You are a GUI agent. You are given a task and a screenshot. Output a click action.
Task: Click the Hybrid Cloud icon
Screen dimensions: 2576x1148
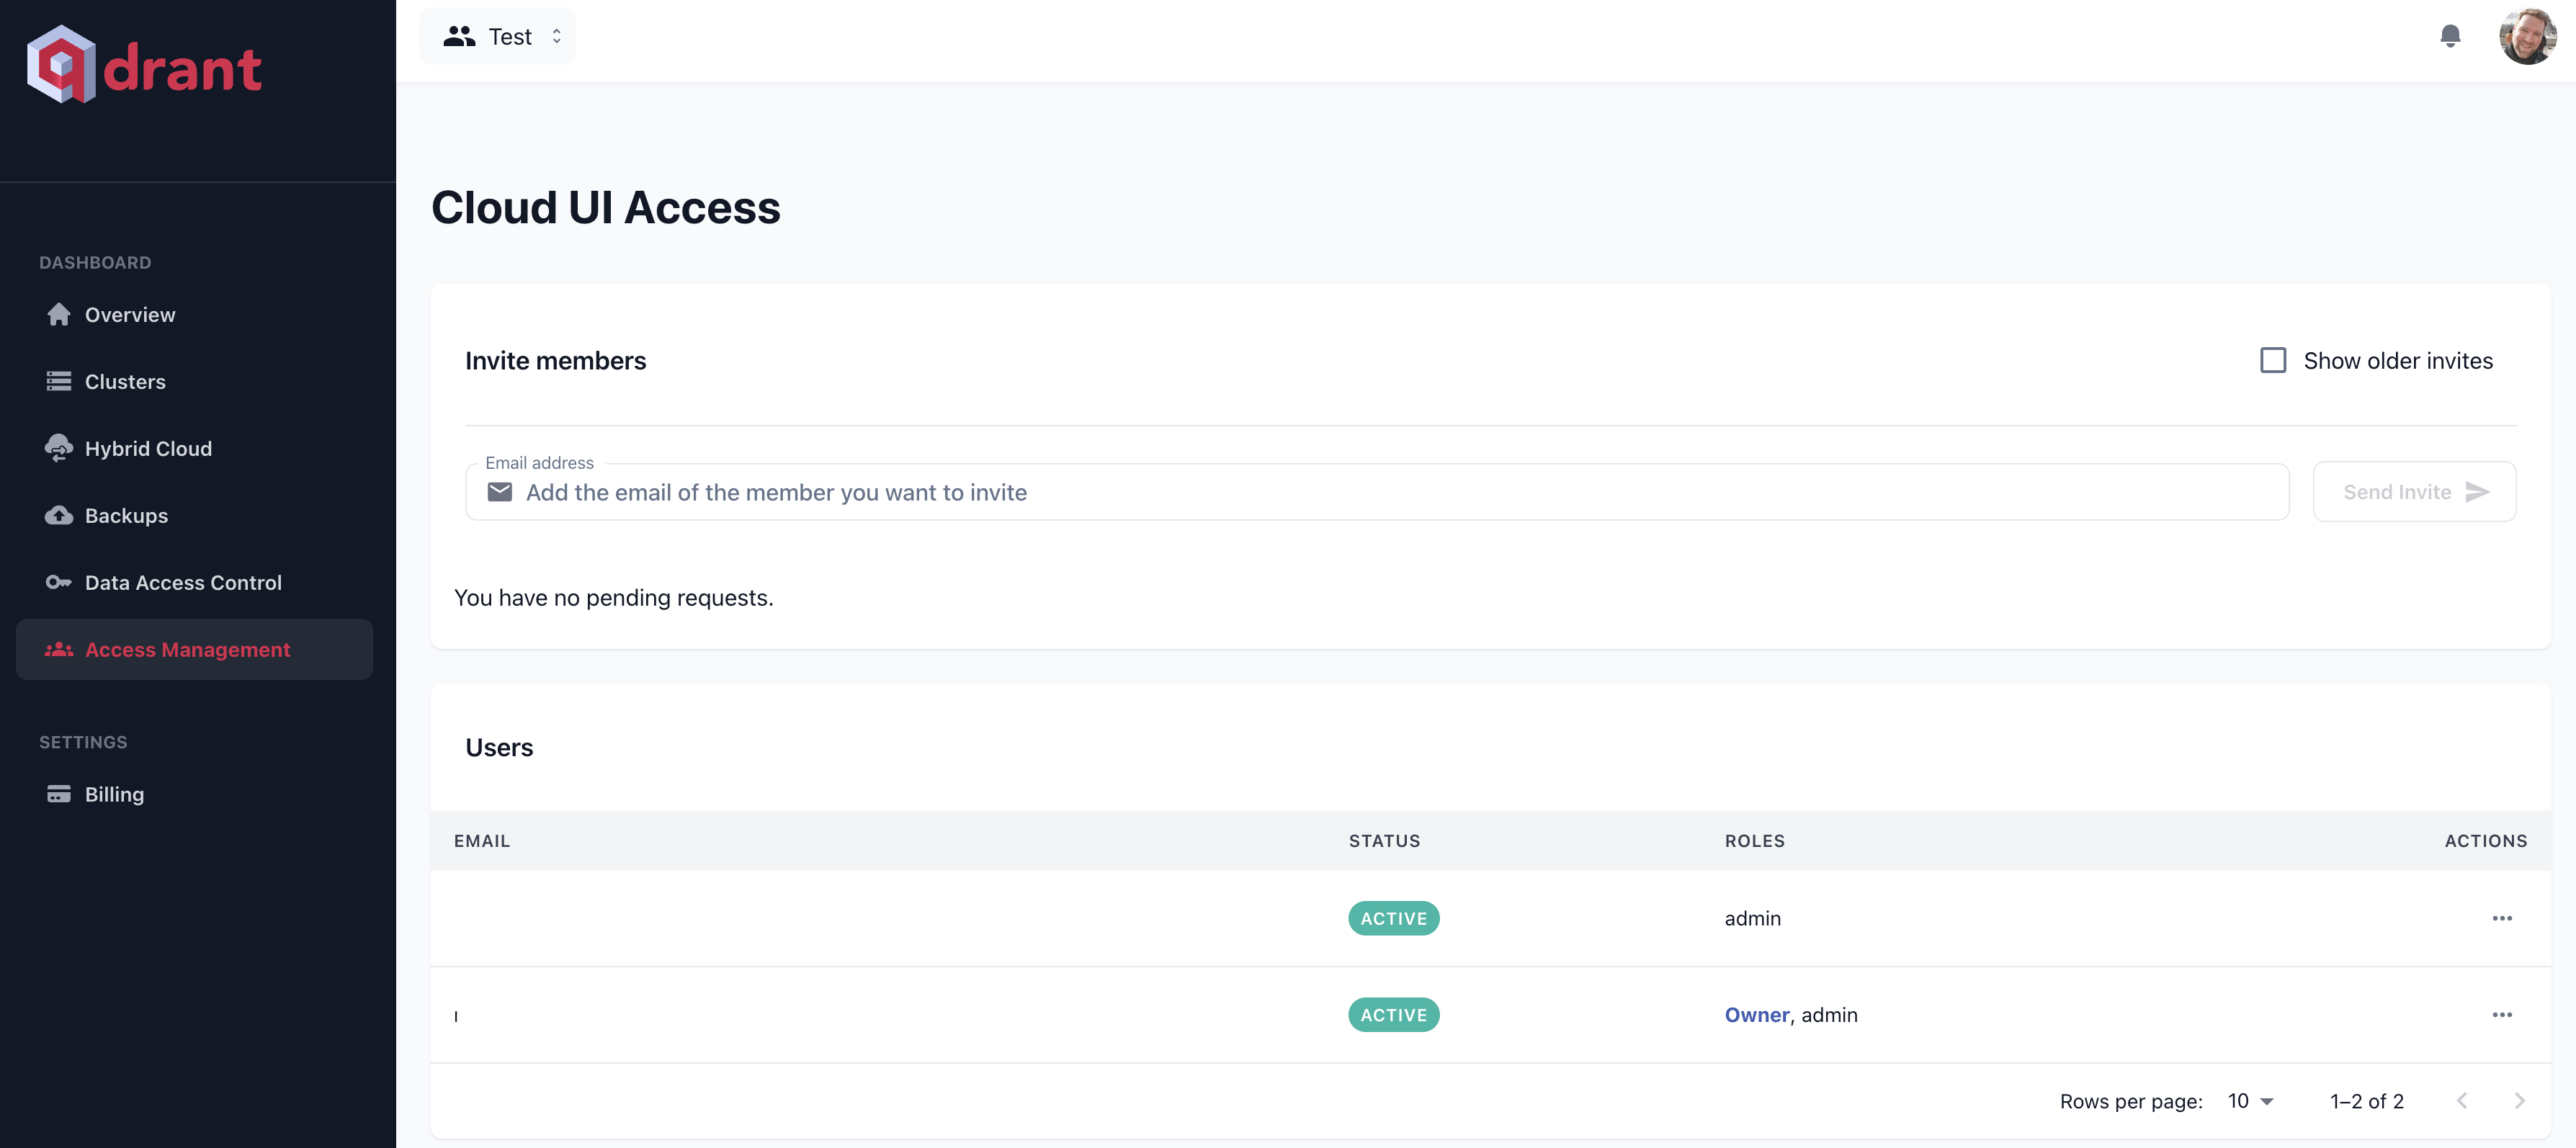59,449
